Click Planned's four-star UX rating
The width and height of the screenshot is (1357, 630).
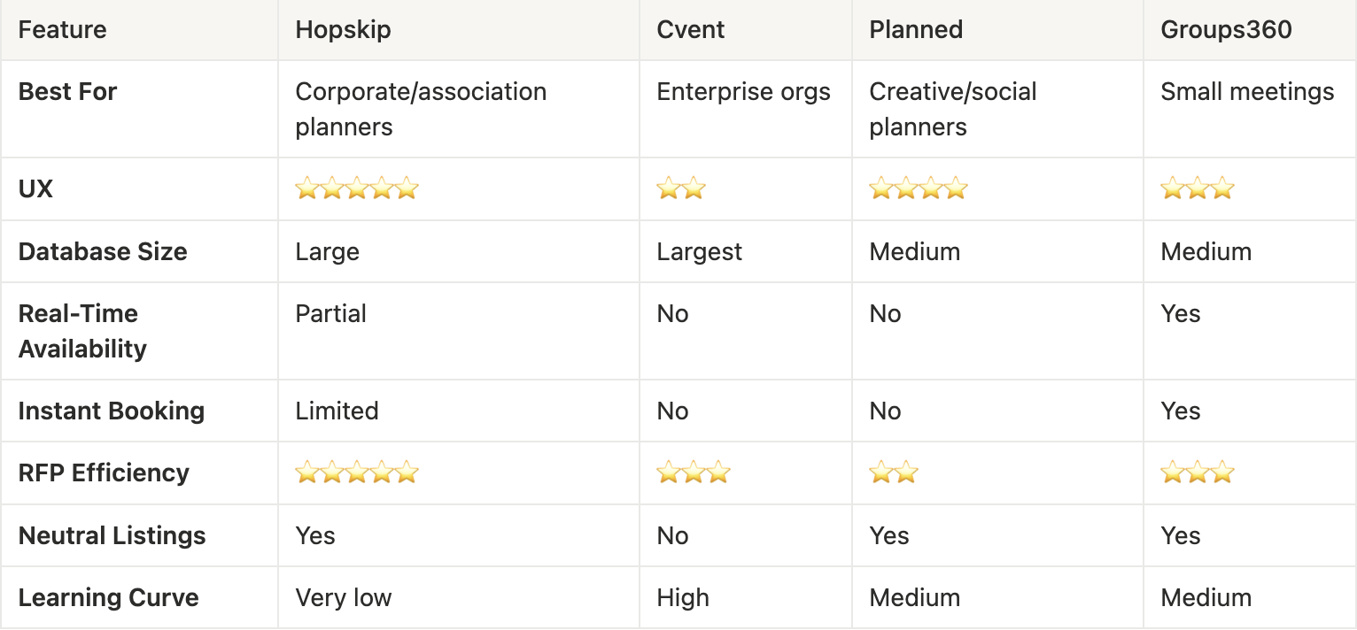[x=919, y=188]
